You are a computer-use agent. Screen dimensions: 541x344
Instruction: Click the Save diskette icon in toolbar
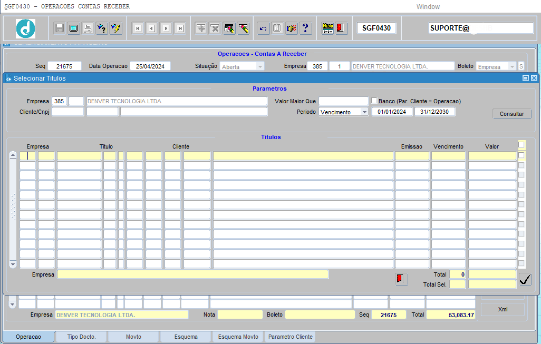coord(60,28)
